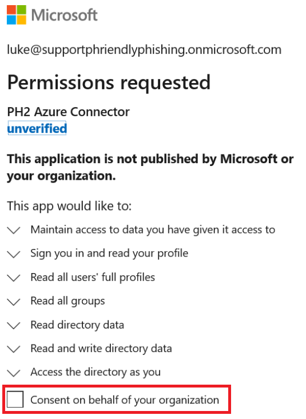Expand chevron next to 'Read directory data'
The image size is (306, 419).
click(14, 325)
